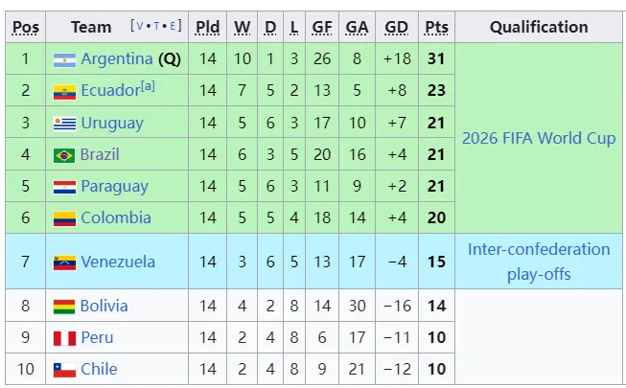Click the Argentina flag icon
This screenshot has width=626, height=388.
[x=64, y=60]
